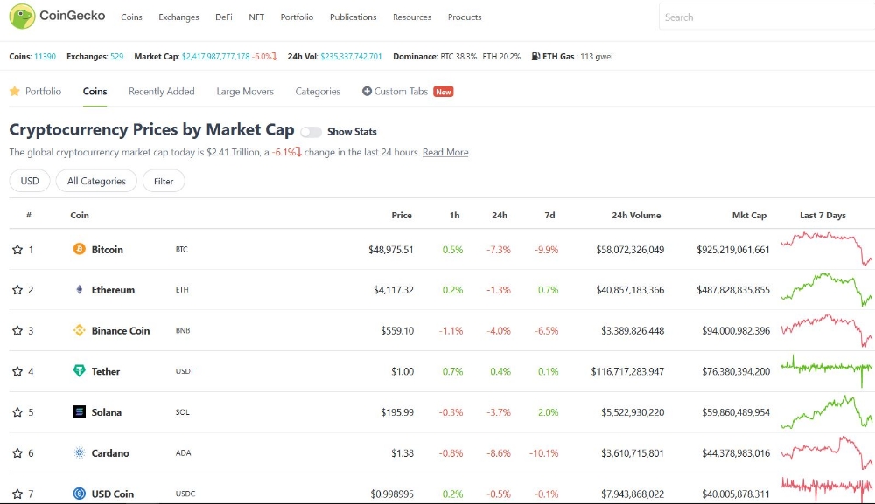
Task: Click the market cap value link
Action: coord(215,56)
